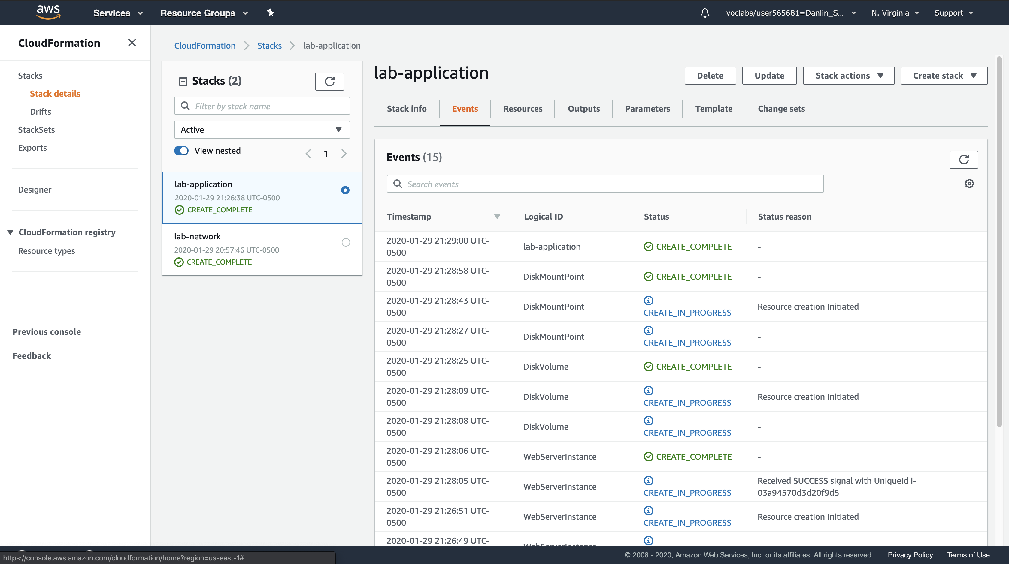Screen dimensions: 1009x564
Task: Click the AWS logo icon
Action: 48,12
